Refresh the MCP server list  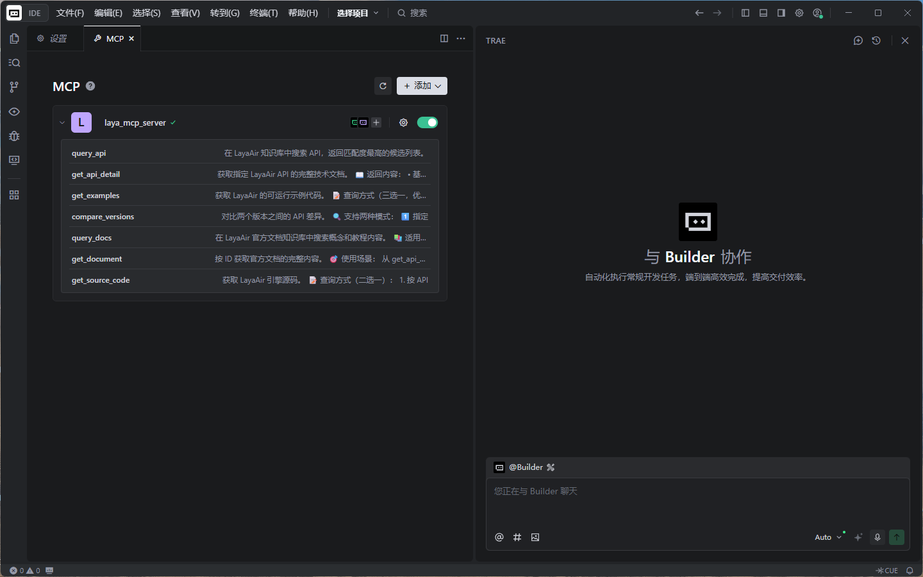pyautogui.click(x=383, y=86)
